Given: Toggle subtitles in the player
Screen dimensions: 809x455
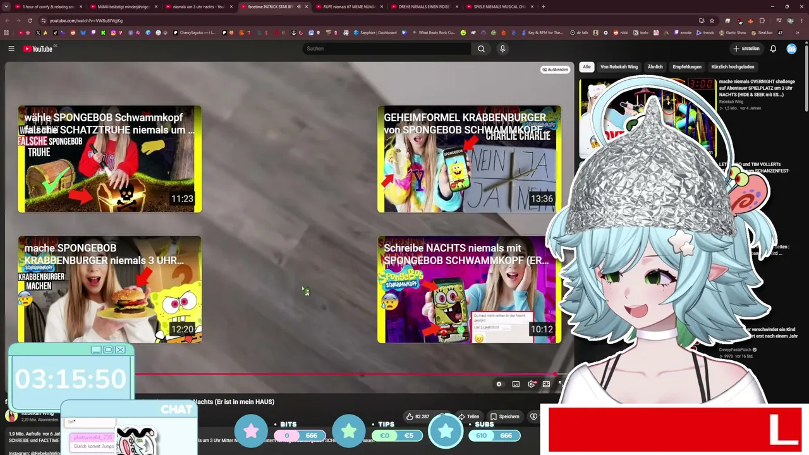Looking at the screenshot, I should pos(516,384).
